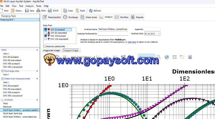Open the Analysis Date dropdown
This screenshot has height=119, width=215.
pos(159,34)
